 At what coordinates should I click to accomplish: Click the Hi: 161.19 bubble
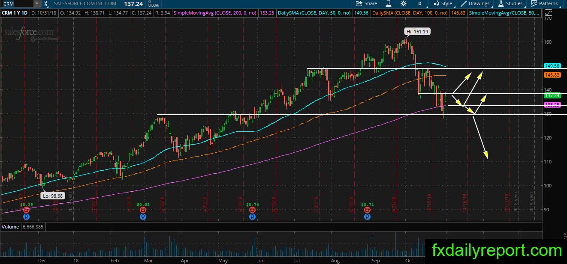(417, 32)
